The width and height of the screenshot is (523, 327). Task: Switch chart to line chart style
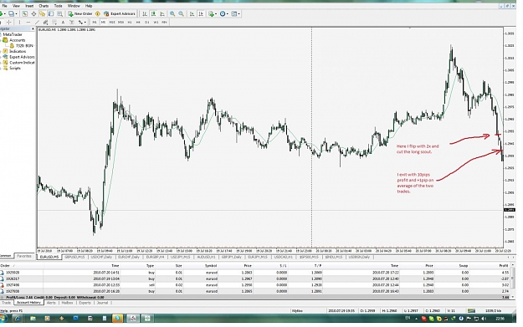coord(162,13)
